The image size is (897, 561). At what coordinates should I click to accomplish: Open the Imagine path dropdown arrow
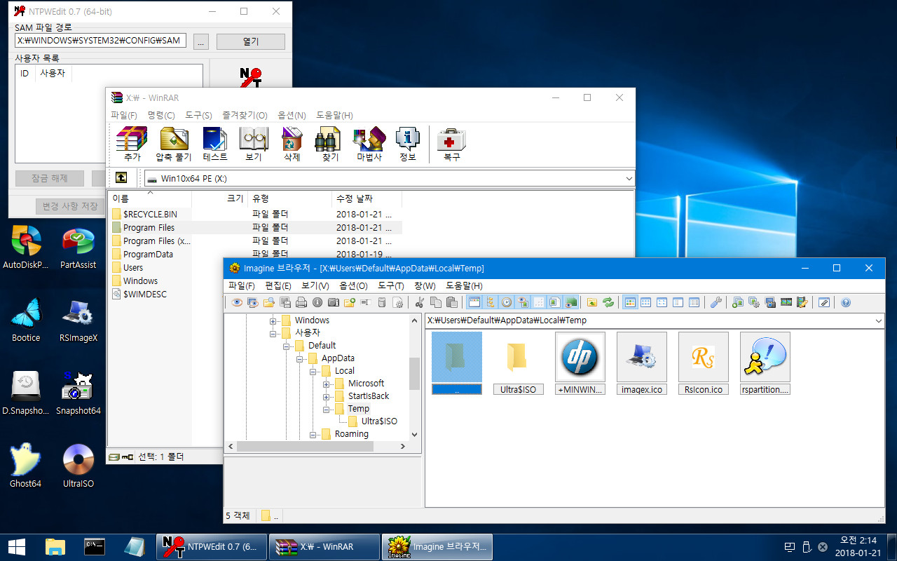(879, 320)
